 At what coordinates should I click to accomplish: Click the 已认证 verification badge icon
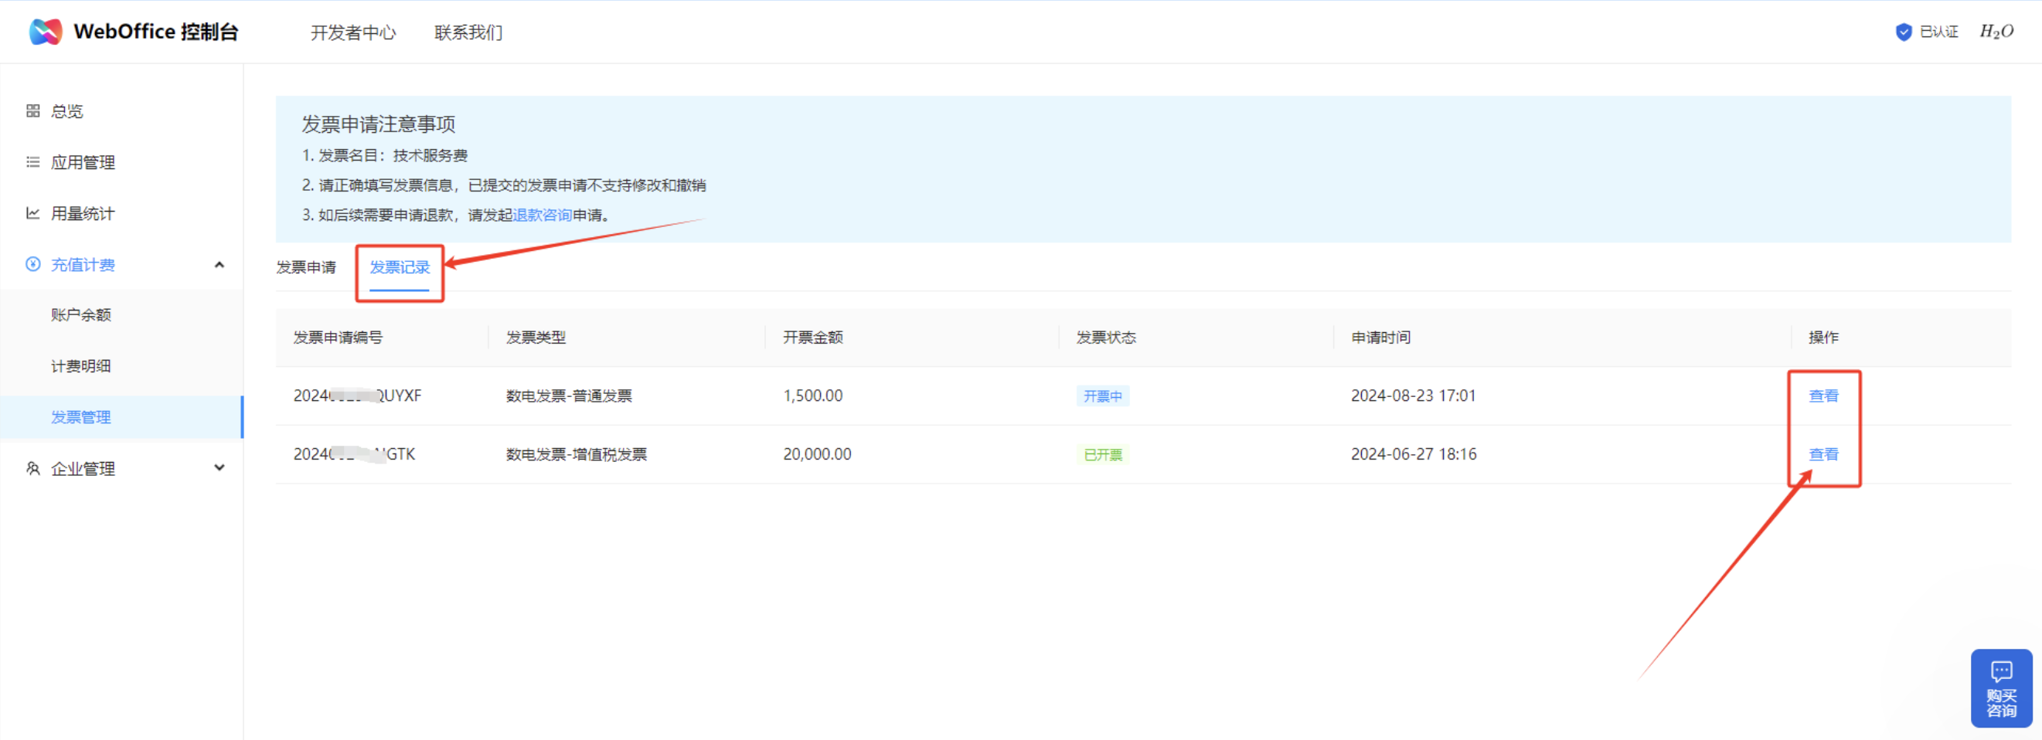(1904, 32)
